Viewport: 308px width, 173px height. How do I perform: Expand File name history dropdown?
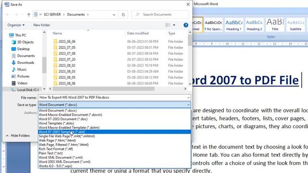click(188, 98)
